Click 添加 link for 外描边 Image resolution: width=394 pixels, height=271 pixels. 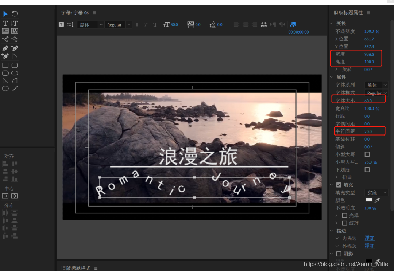370,246
